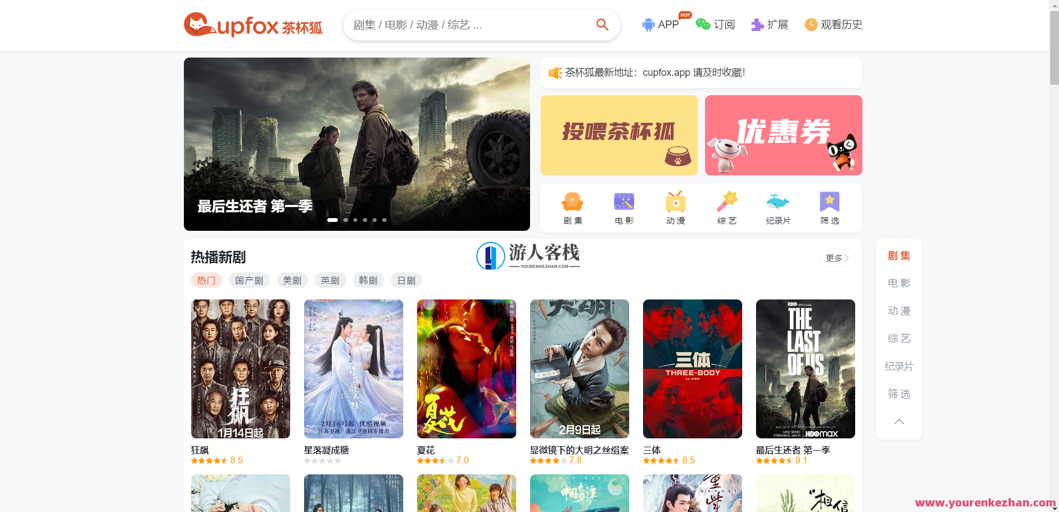Click the WeChat 订阅 subscription icon
The height and width of the screenshot is (512, 1059).
coord(702,24)
